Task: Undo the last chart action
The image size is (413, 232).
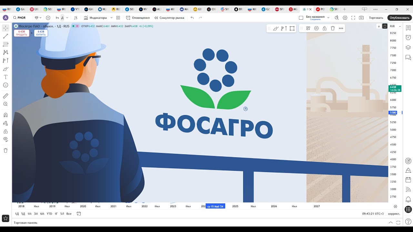Action: click(192, 18)
